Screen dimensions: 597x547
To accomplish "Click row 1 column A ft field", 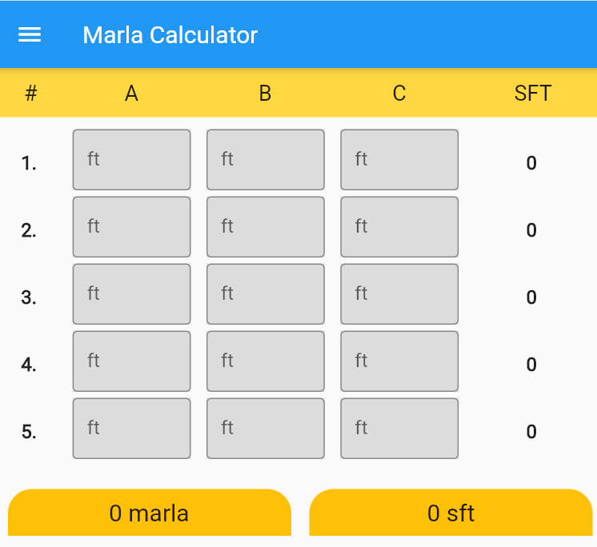I will [x=132, y=160].
